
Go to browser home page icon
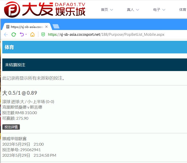(32, 35)
